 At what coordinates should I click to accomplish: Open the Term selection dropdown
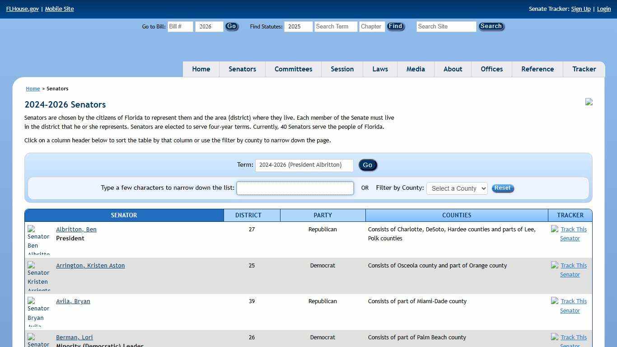tap(304, 165)
